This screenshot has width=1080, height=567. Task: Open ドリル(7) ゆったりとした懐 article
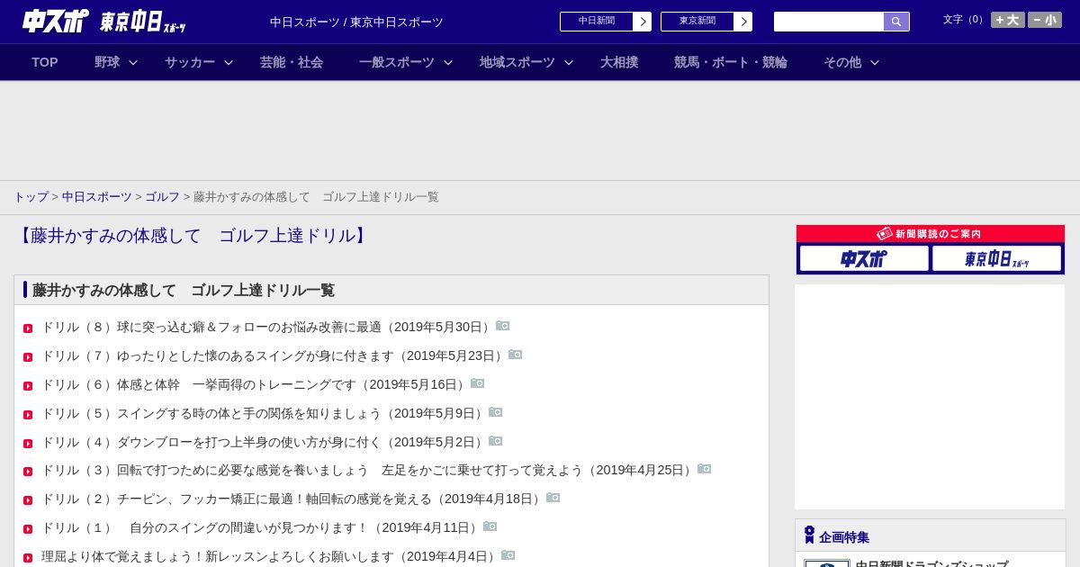(274, 356)
